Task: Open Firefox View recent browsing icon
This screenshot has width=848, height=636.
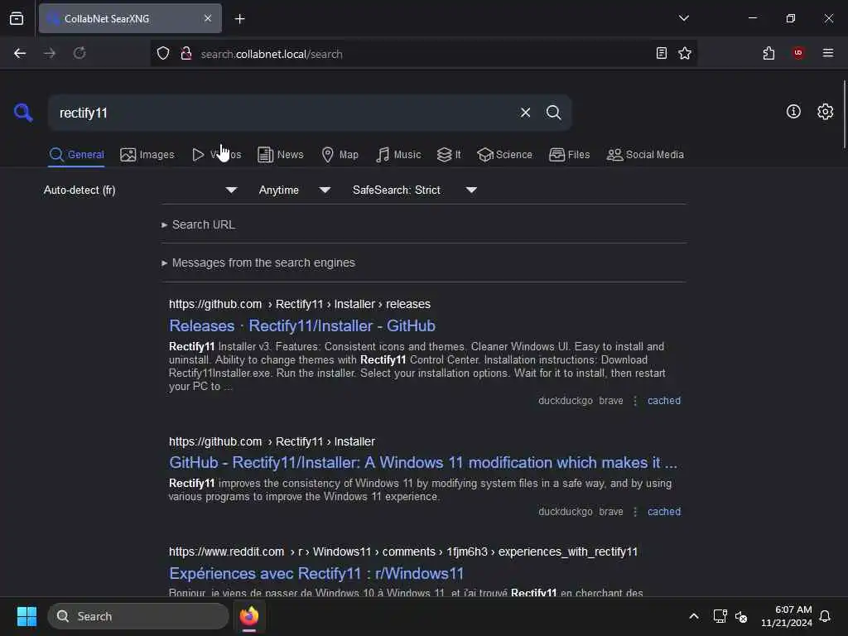Action: [x=17, y=18]
